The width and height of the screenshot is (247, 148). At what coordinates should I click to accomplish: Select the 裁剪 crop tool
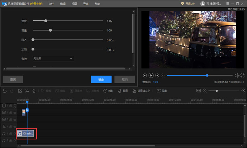[x=46, y=91]
